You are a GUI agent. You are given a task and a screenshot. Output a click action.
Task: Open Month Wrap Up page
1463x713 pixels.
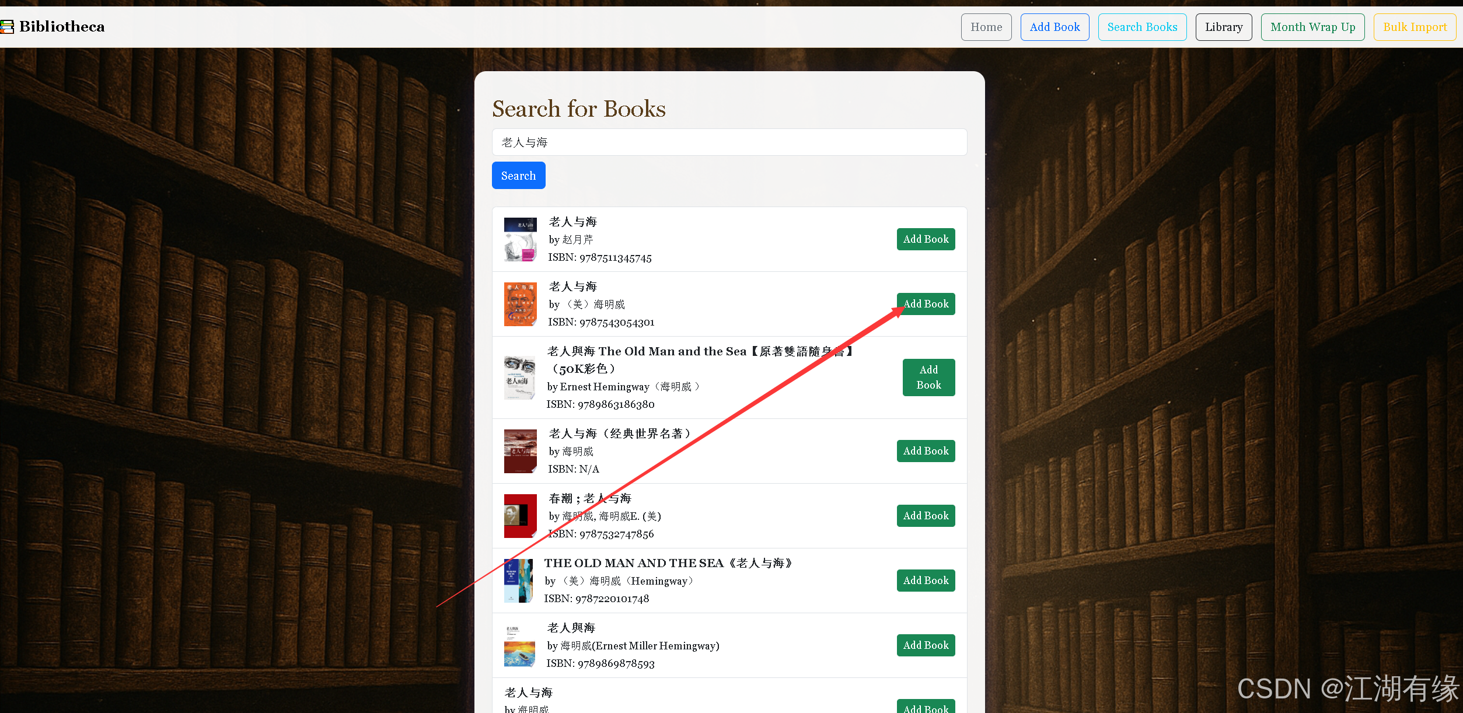coord(1312,27)
